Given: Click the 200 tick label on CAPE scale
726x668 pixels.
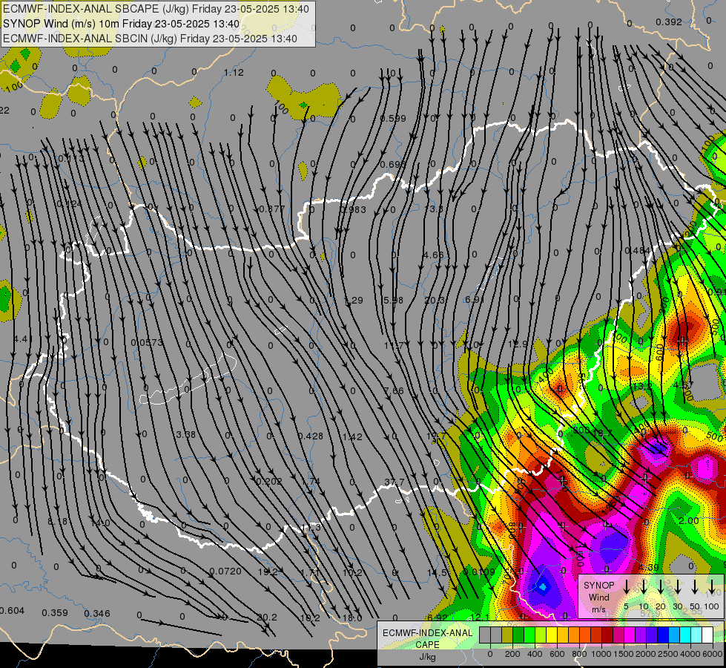Looking at the screenshot, I should tap(512, 654).
